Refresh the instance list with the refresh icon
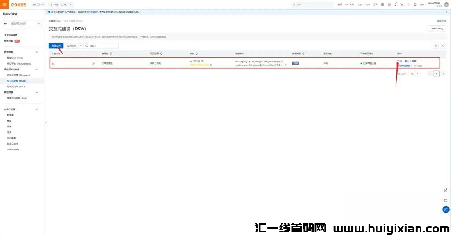This screenshot has width=451, height=236. point(443,45)
